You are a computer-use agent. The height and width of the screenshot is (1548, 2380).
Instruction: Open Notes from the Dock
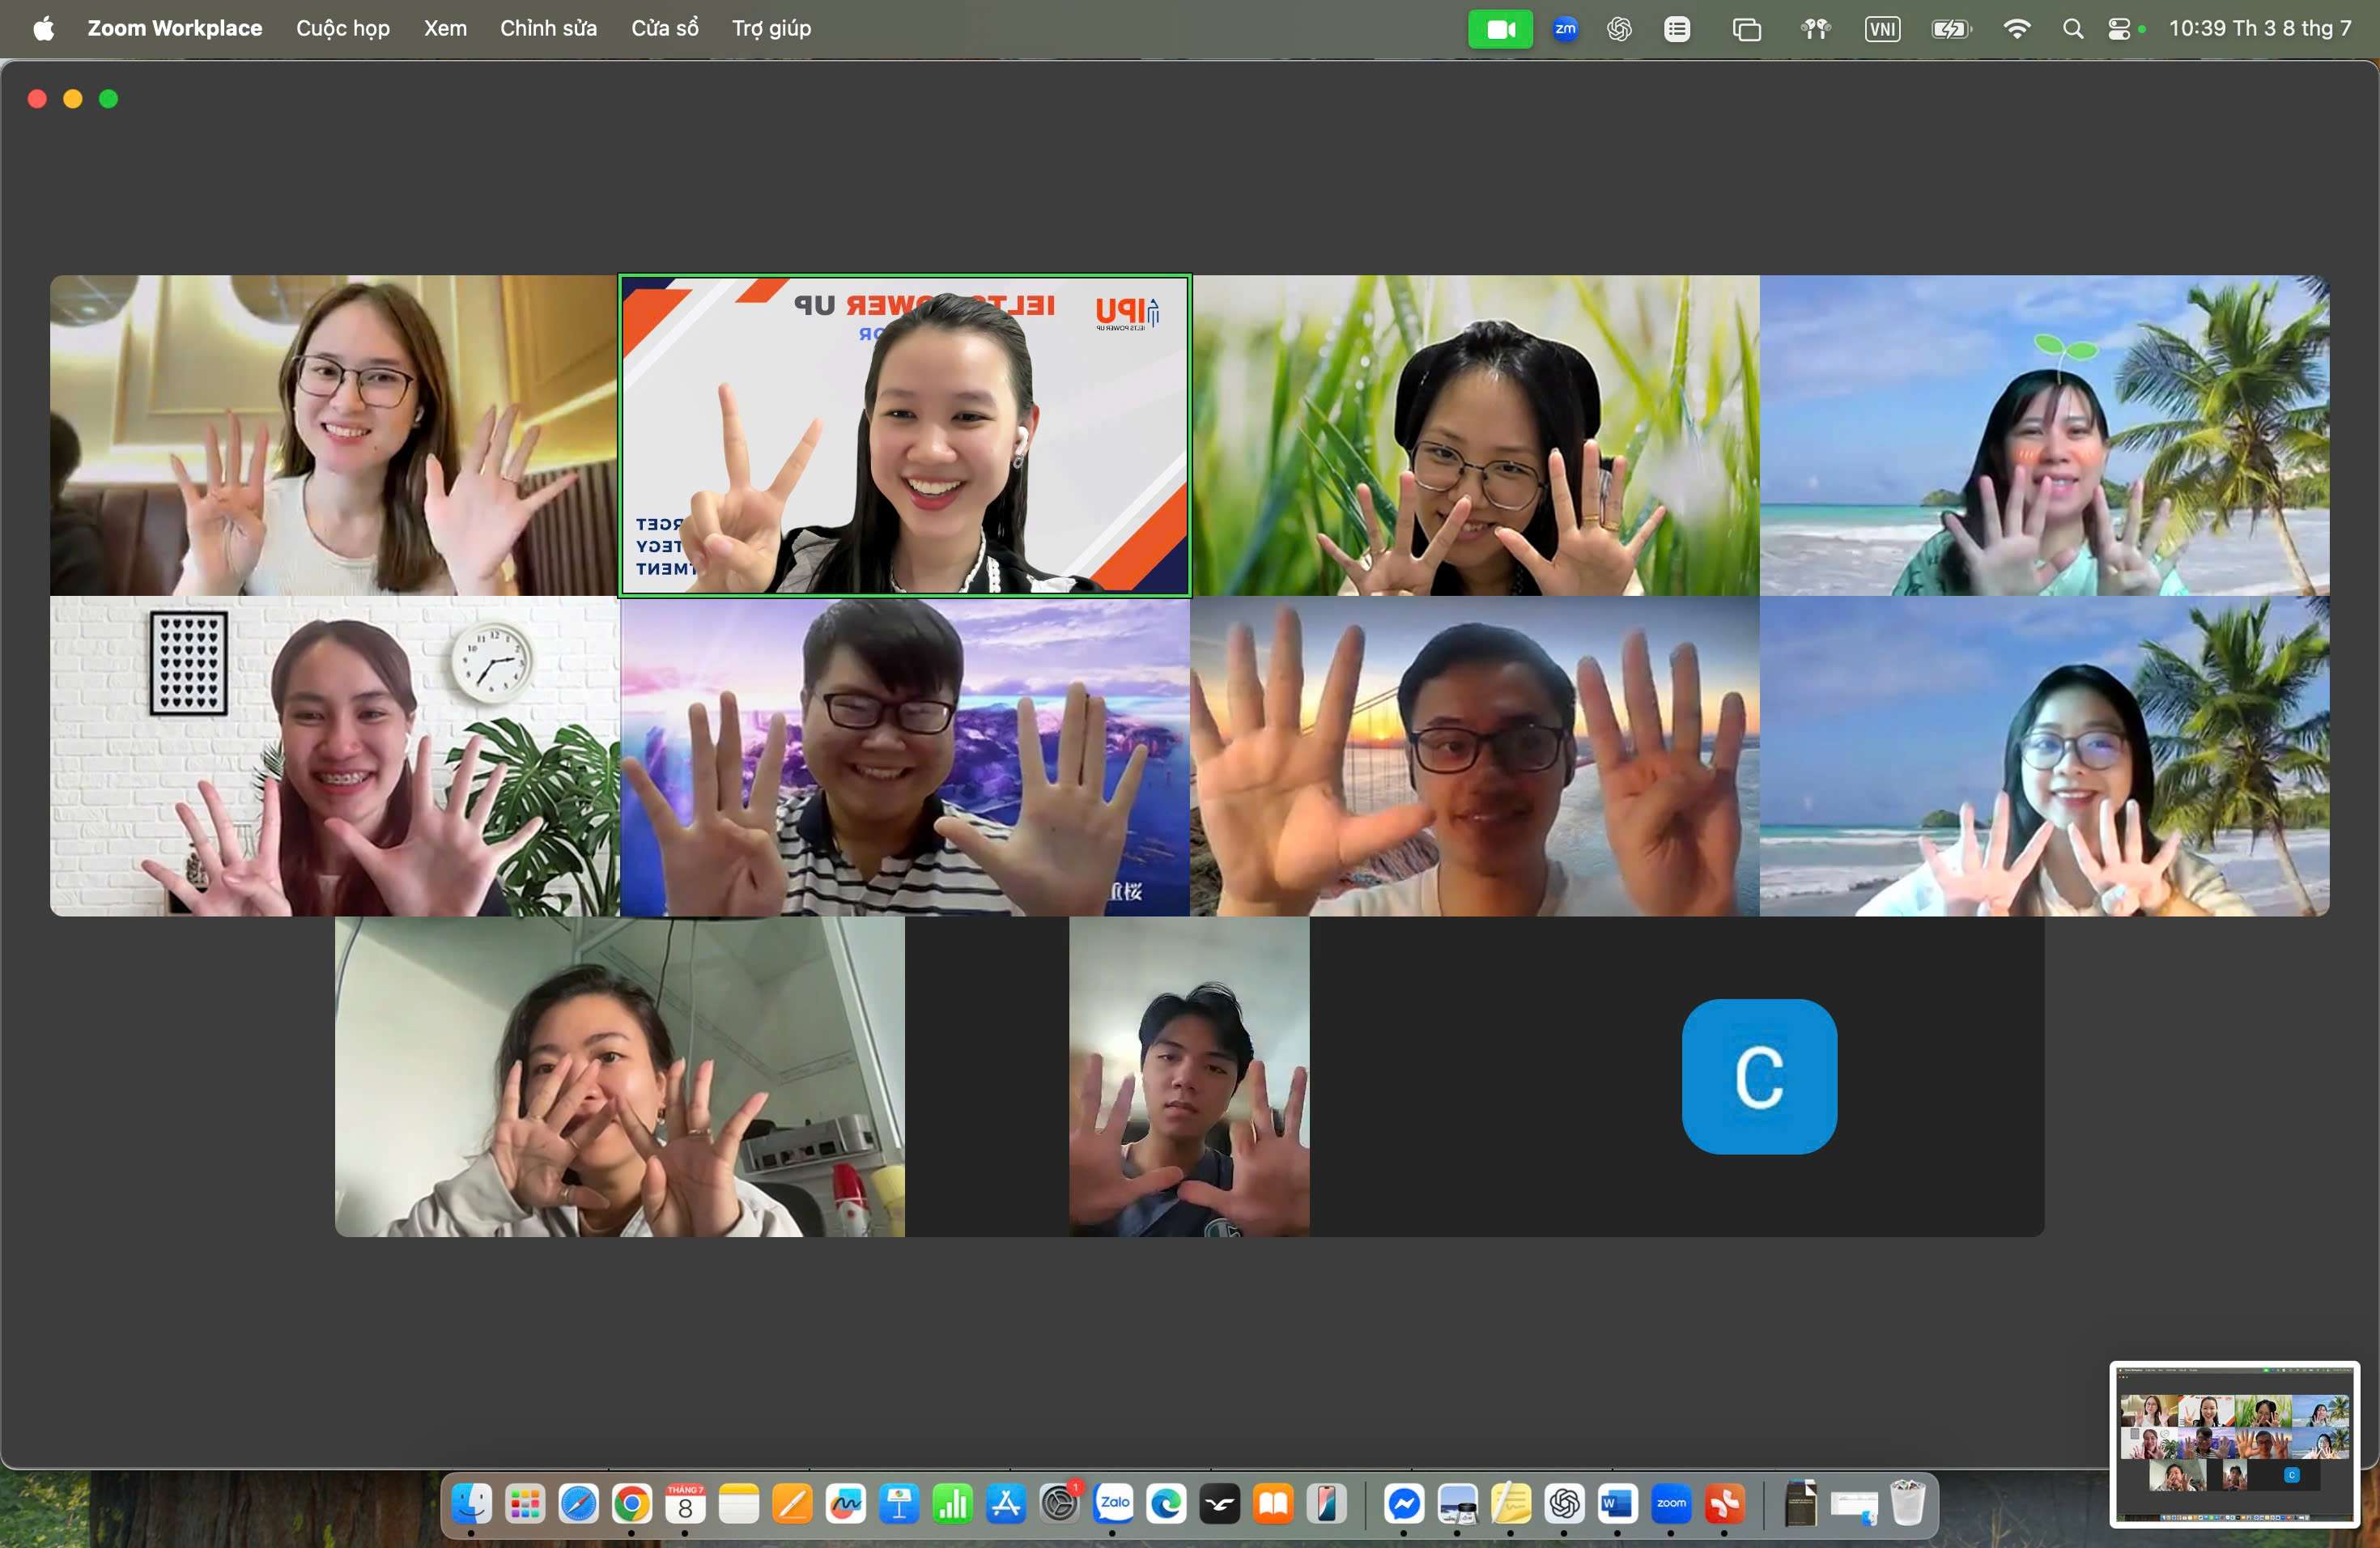738,1503
